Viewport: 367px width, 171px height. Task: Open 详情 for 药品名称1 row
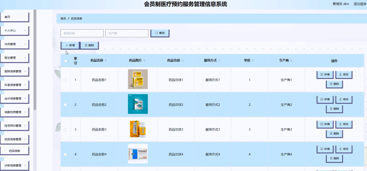tap(325, 75)
